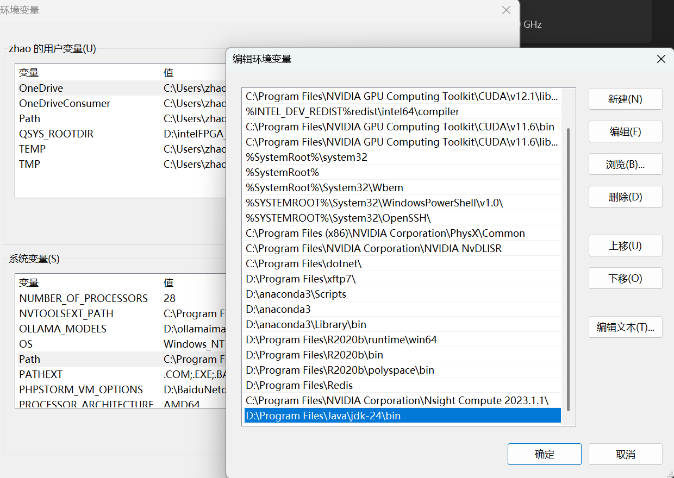Close the 编辑环境变量 dialog
Image resolution: width=674 pixels, height=478 pixels.
click(661, 59)
